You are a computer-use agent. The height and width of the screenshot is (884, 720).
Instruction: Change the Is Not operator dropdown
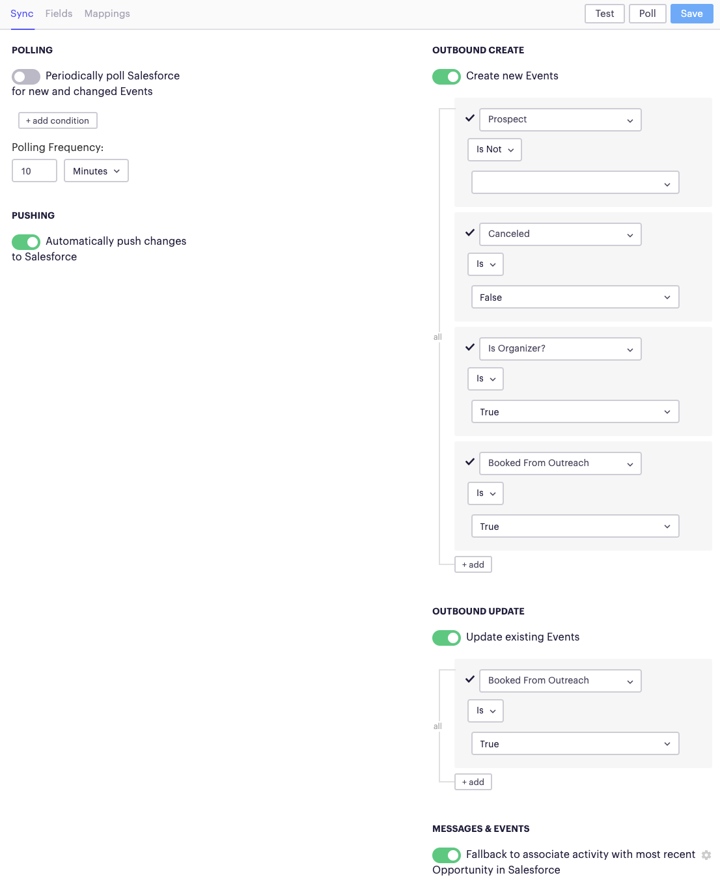(494, 150)
